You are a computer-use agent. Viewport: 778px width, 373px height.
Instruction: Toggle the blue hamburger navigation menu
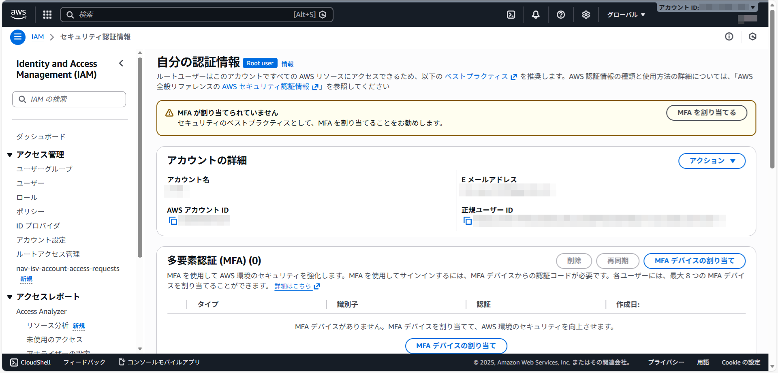(x=17, y=37)
